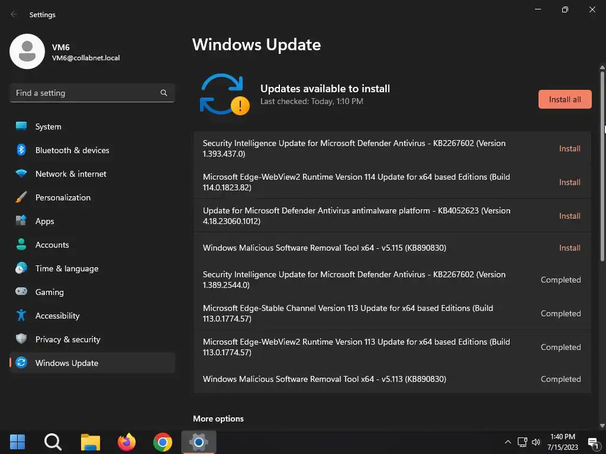Click the Personalization paintbrush icon
This screenshot has width=606, height=454.
click(21, 197)
